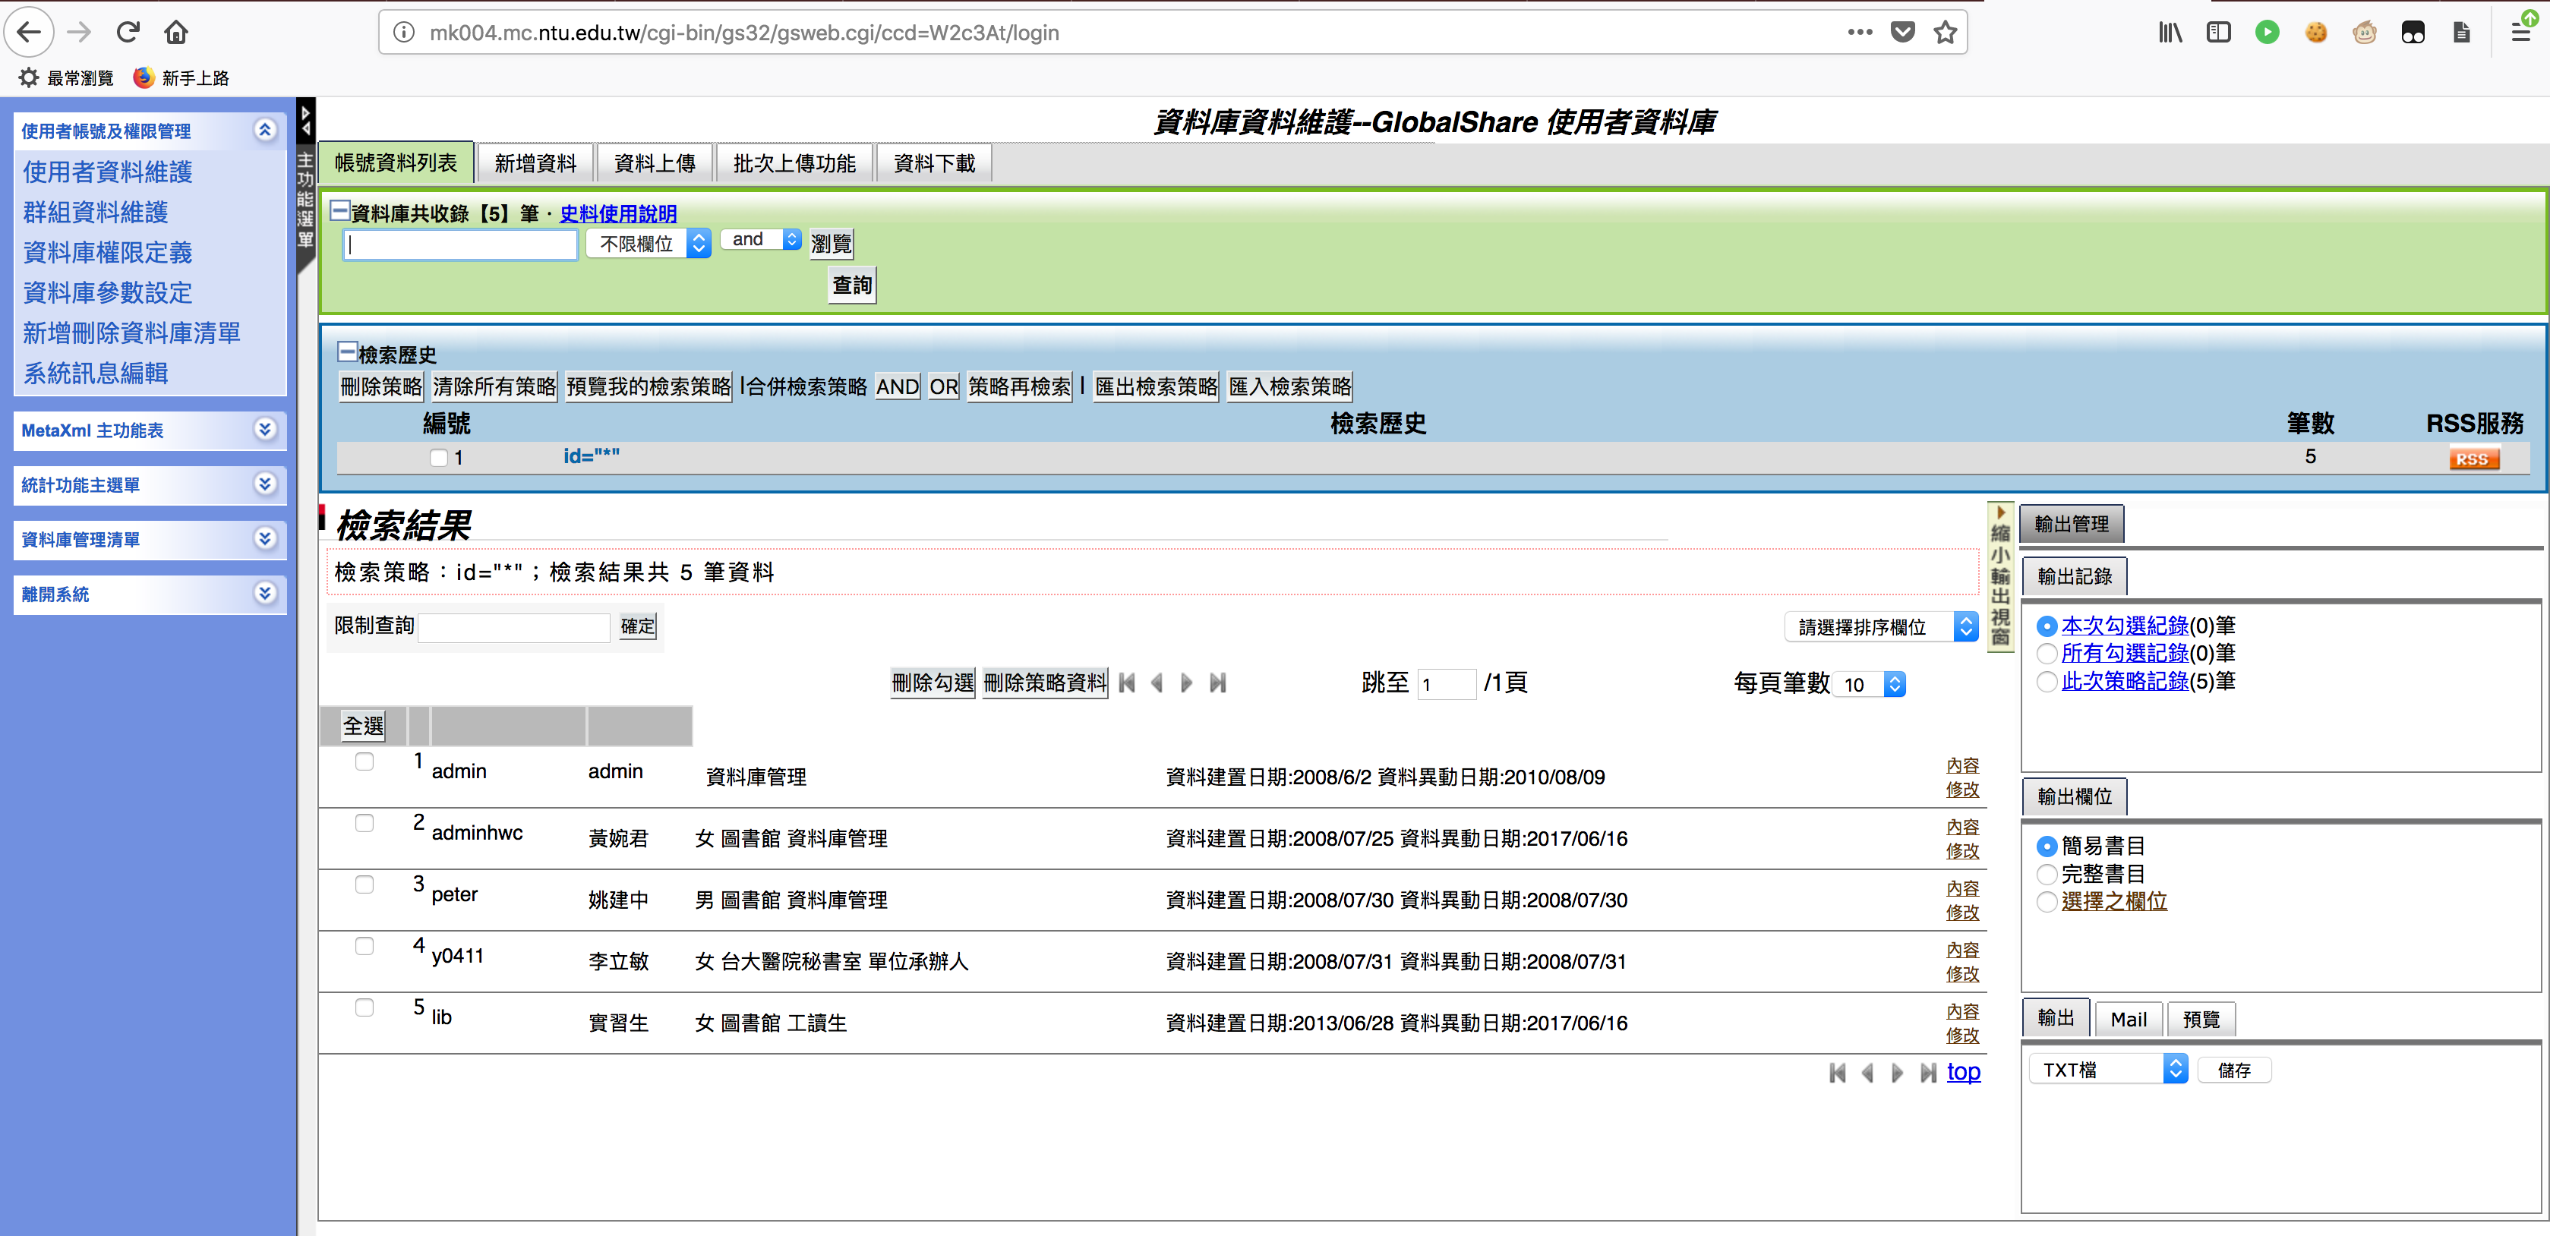Click the 查詢 search button
Image resolution: width=2550 pixels, height=1236 pixels.
851,286
